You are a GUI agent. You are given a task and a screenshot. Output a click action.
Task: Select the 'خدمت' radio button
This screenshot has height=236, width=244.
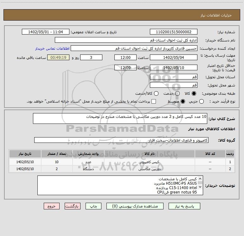(x=177, y=93)
